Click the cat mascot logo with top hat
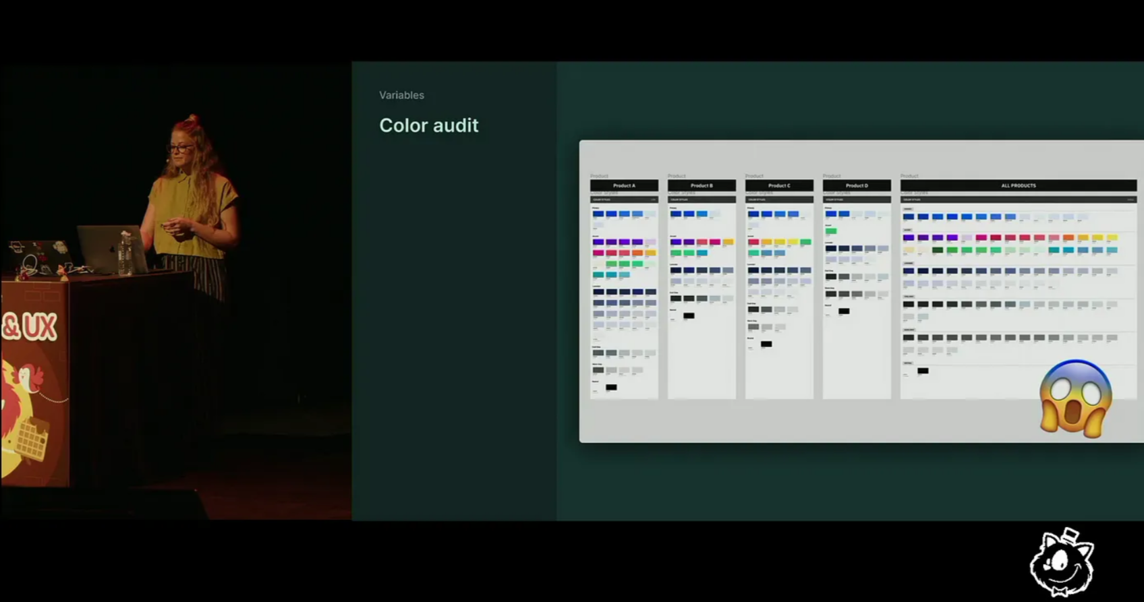This screenshot has height=602, width=1144. (x=1062, y=564)
